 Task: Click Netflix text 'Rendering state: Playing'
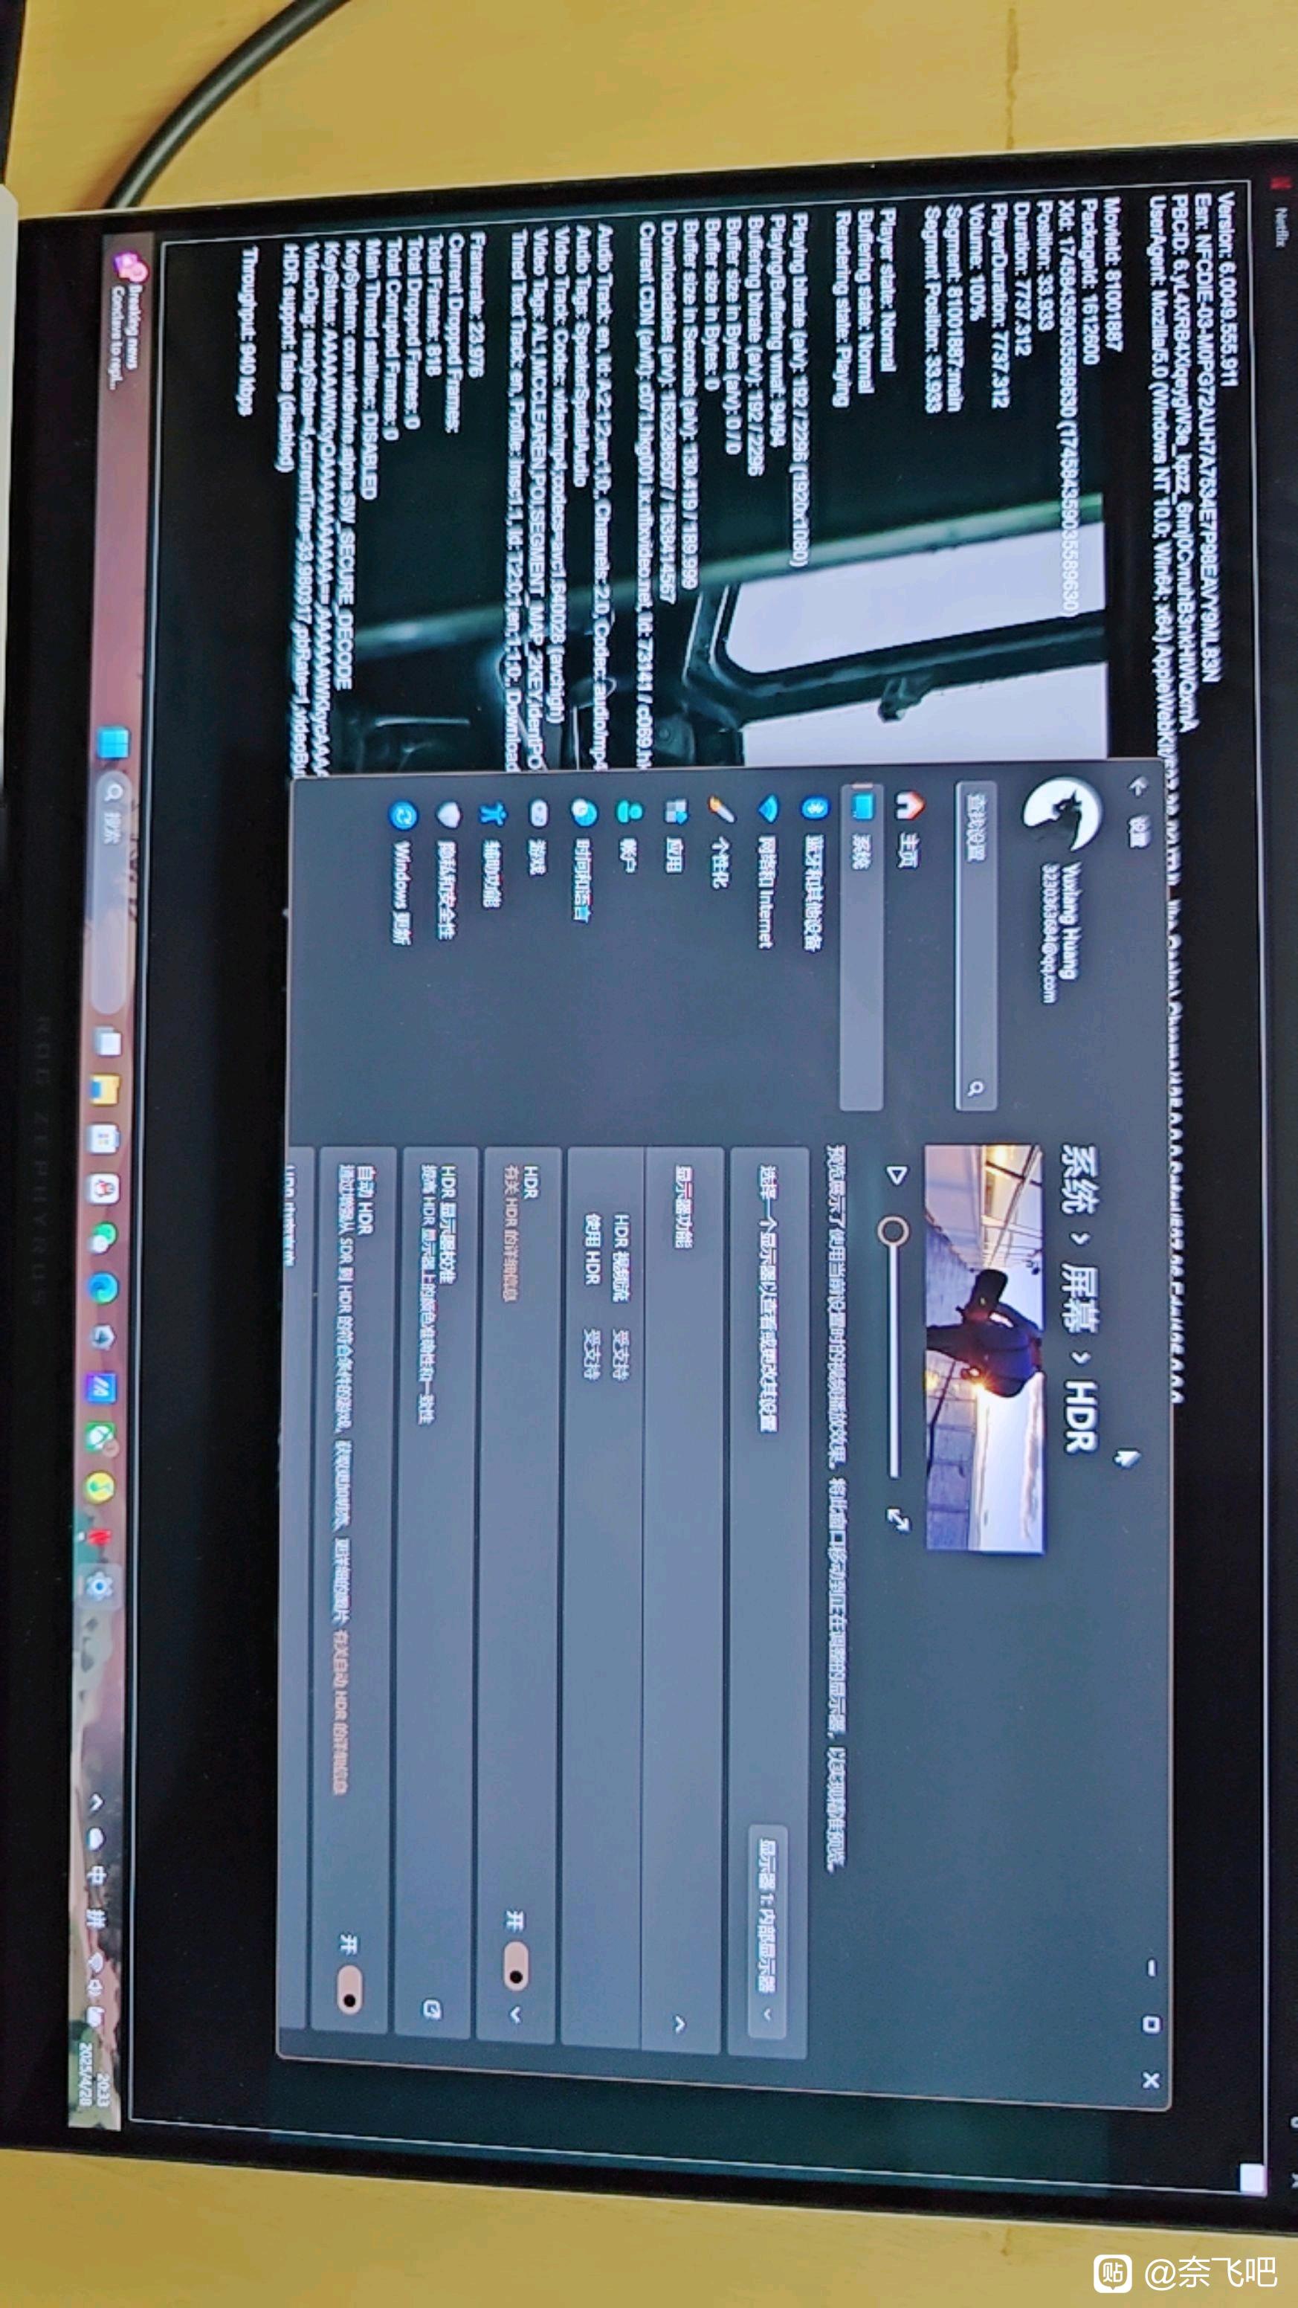(x=844, y=309)
